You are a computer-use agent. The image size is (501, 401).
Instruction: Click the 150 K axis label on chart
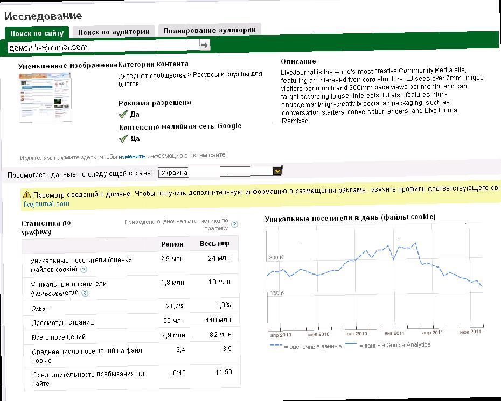pyautogui.click(x=277, y=293)
